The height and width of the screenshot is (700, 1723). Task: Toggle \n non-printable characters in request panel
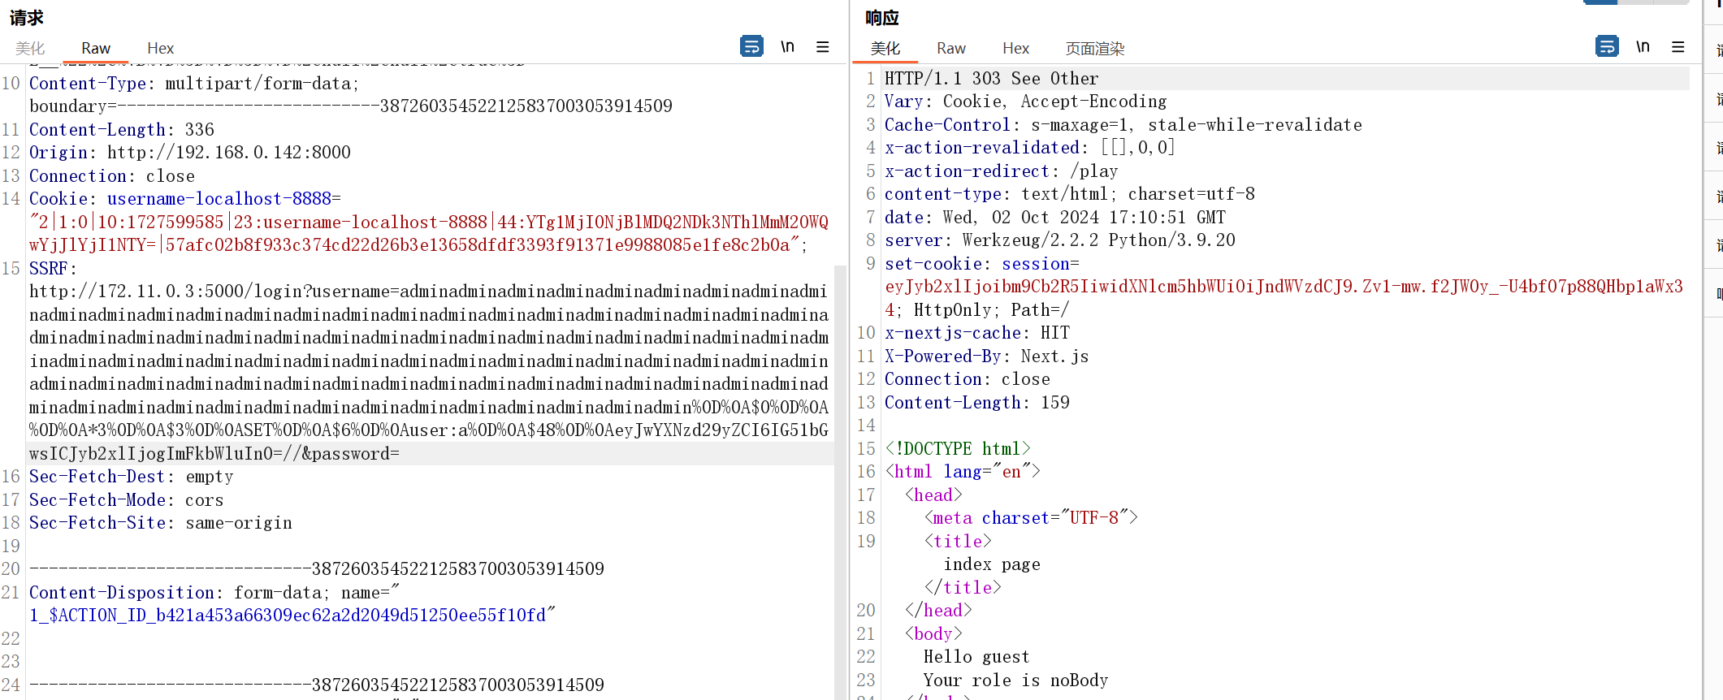point(787,46)
